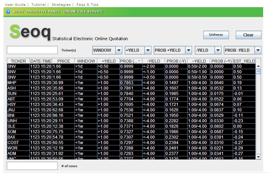
Task: Click the Clear button
Action: [x=248, y=35]
